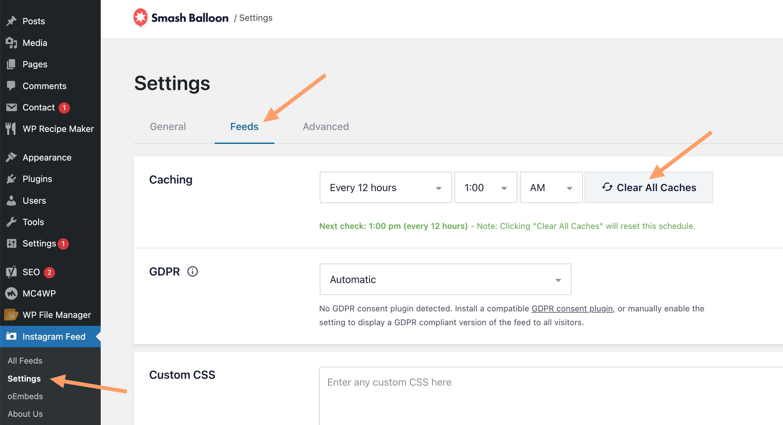The width and height of the screenshot is (783, 425).
Task: Click the Plugins plug icon
Action: (11, 179)
